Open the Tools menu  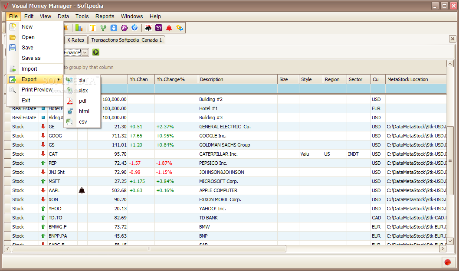tap(82, 16)
